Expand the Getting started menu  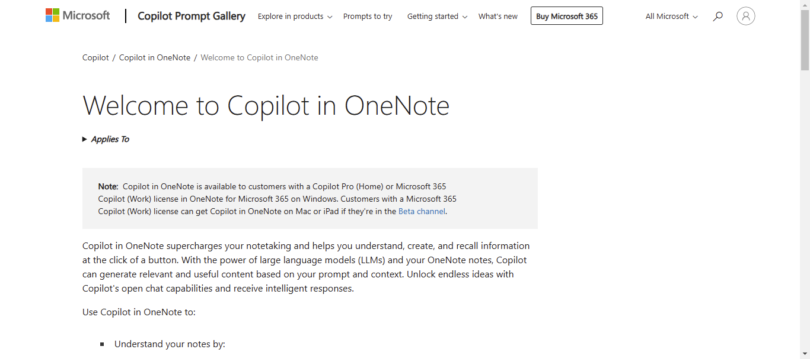[437, 17]
